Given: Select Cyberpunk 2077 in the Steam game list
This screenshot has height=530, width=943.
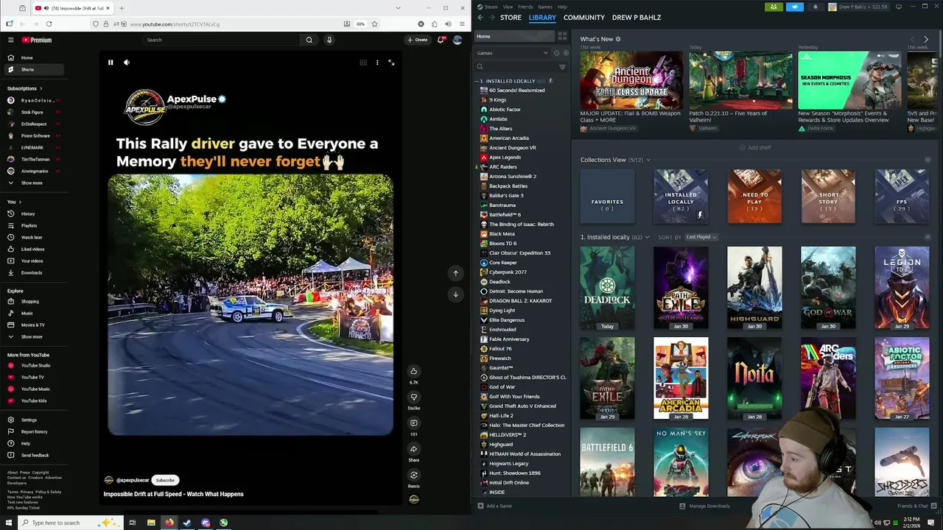Looking at the screenshot, I should coord(508,272).
